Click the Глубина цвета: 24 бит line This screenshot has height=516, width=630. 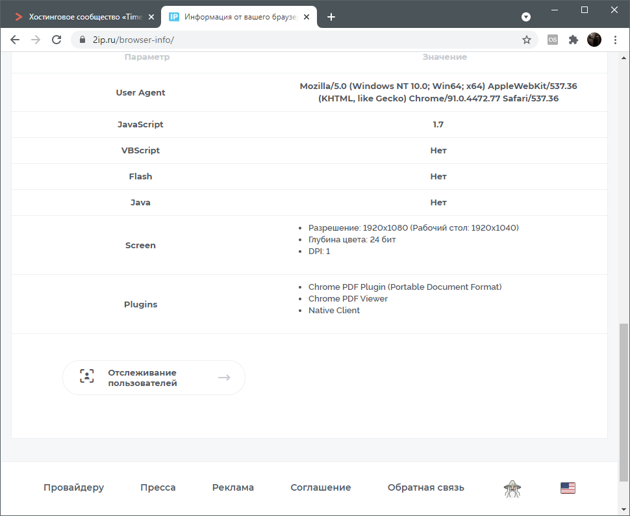pos(352,239)
